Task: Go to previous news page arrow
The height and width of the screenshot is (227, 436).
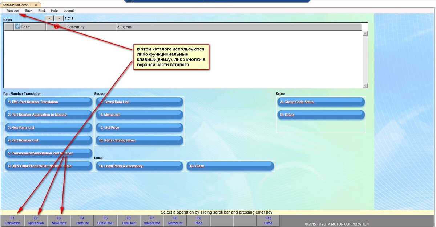Action: pyautogui.click(x=49, y=18)
